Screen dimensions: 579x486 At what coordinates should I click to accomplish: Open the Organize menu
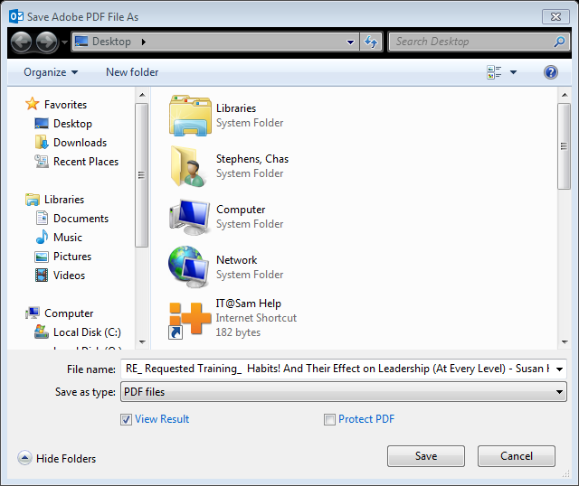51,72
